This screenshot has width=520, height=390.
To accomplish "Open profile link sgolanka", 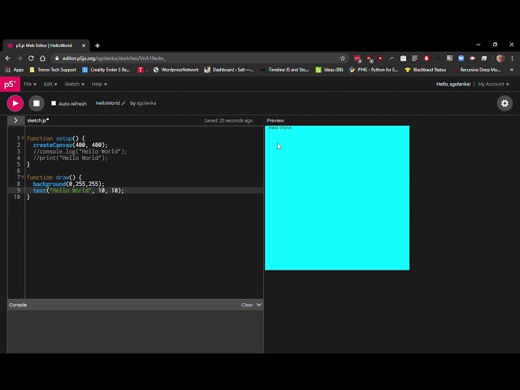I will [146, 103].
